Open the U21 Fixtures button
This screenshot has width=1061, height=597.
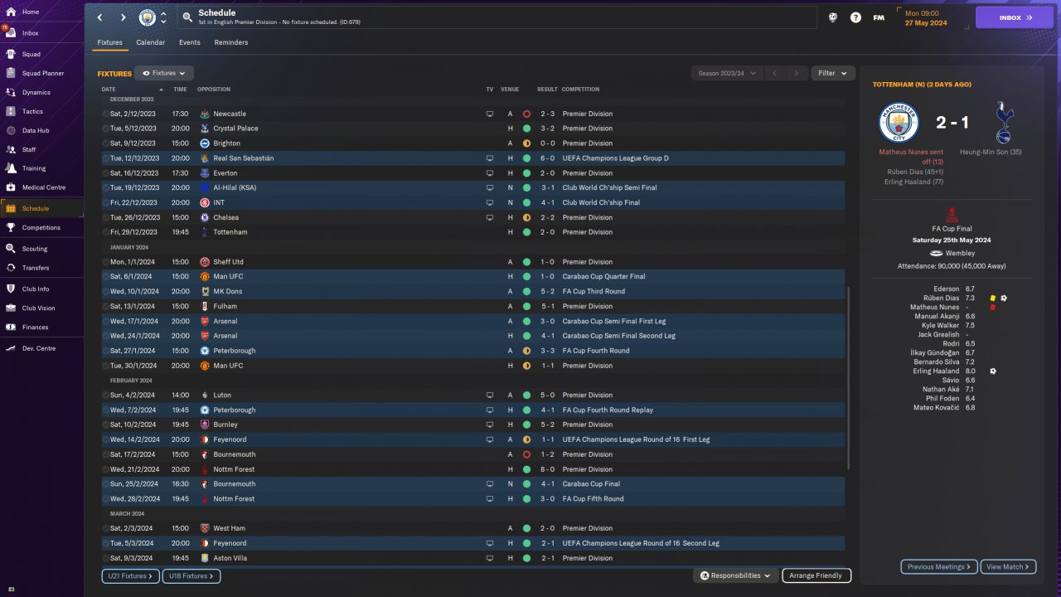(130, 575)
